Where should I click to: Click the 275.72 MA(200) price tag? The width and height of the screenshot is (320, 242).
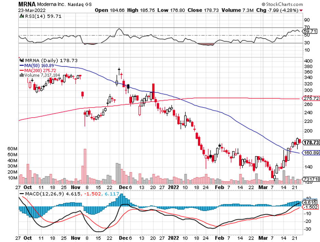tap(311, 98)
